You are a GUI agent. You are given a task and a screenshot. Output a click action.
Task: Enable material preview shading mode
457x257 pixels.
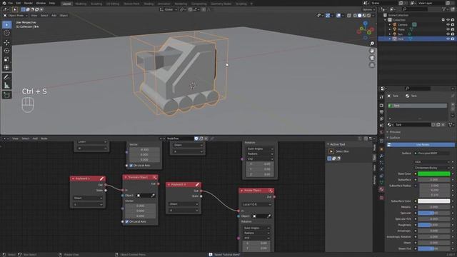tap(364, 16)
